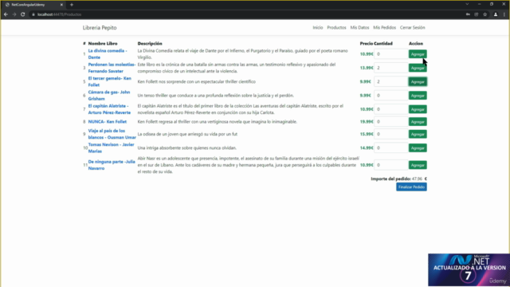Open Productos in the navigation bar
This screenshot has width=510, height=287.
[x=336, y=28]
